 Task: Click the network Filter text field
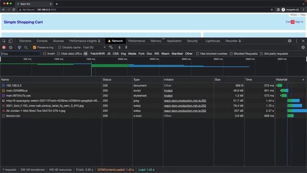[20, 54]
